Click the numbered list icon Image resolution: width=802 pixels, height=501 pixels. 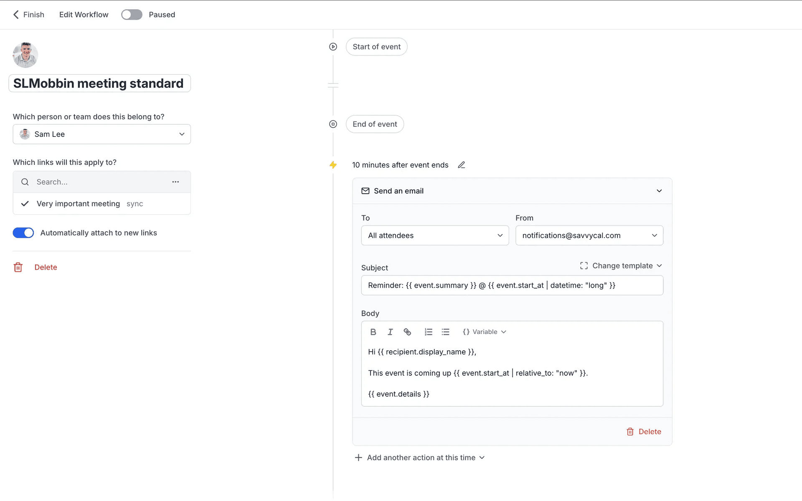coord(428,332)
